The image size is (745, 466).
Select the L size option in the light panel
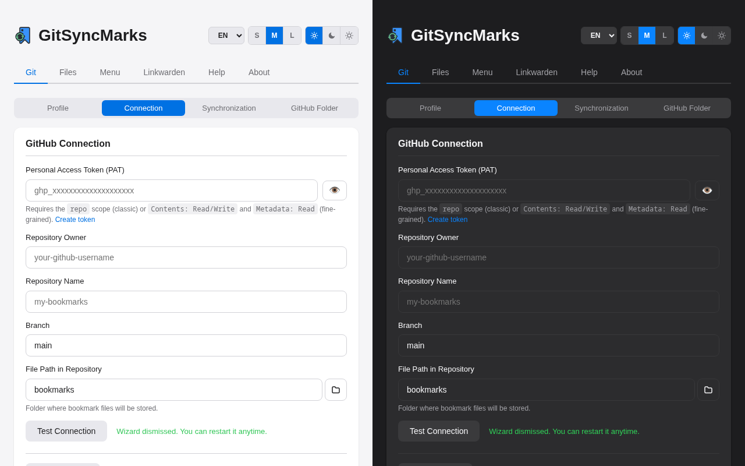point(292,36)
